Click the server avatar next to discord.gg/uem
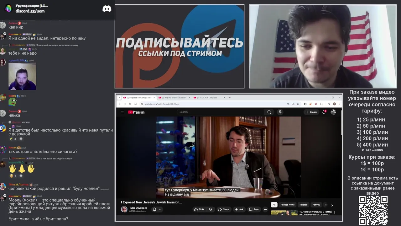401x226 pixels. coord(8,8)
